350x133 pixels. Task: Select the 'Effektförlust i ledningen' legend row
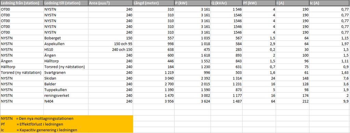[x=66, y=124]
